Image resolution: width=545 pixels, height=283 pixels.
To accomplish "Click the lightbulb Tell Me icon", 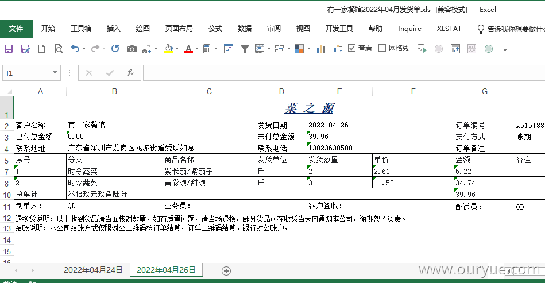I will [x=481, y=29].
